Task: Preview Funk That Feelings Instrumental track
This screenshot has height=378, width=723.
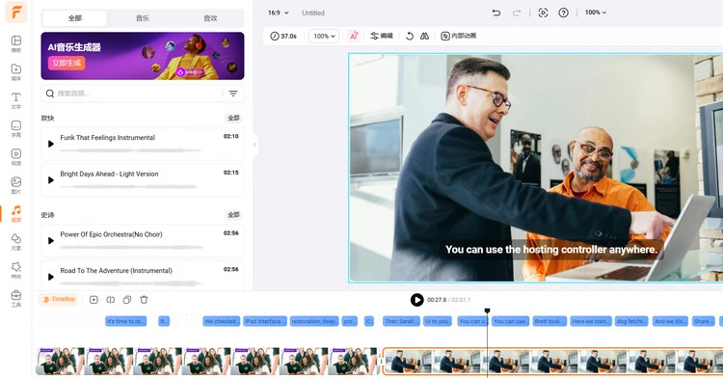Action: [x=51, y=144]
